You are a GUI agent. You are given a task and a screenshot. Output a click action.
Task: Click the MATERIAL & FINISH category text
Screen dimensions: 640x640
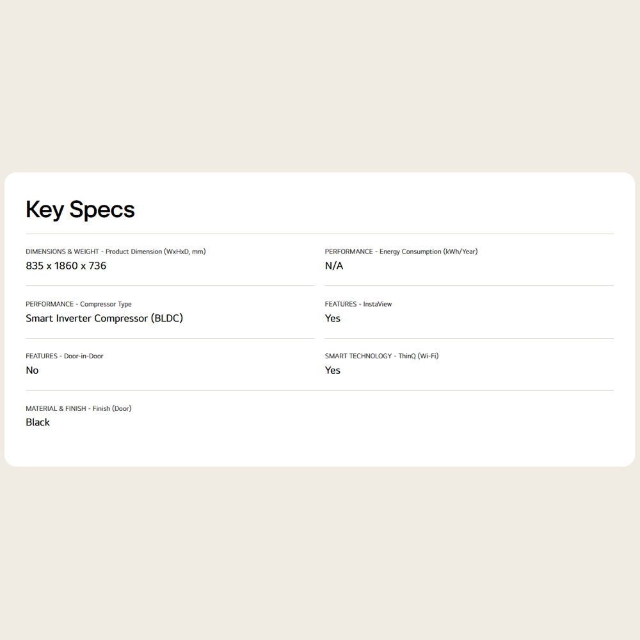[x=56, y=408]
